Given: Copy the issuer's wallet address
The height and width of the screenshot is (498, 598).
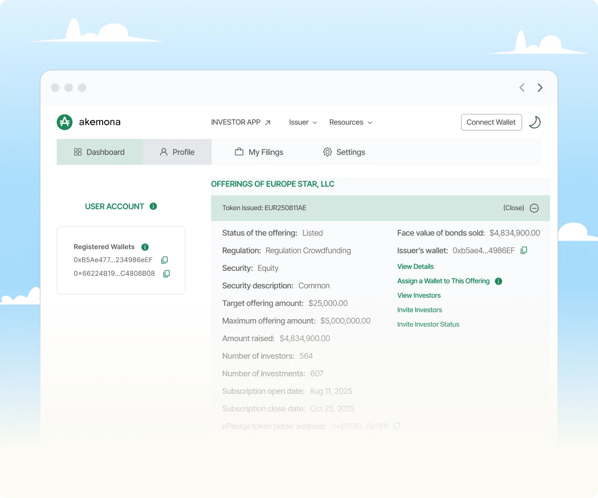Looking at the screenshot, I should pyautogui.click(x=524, y=250).
